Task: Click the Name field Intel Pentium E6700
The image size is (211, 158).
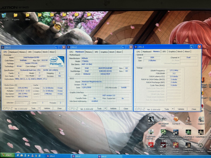Action: 31,57
